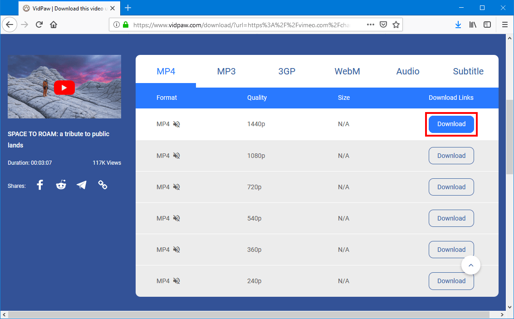Click the '1080p' quality cell
This screenshot has height=319, width=514.
point(256,155)
